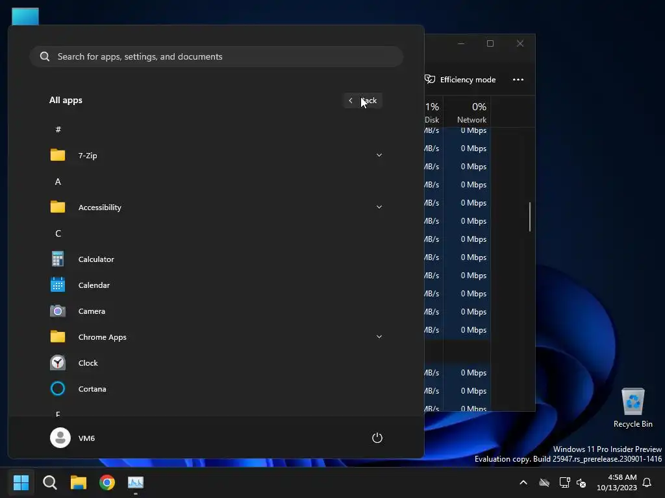Click the A letter section header
The image size is (665, 498).
coord(58,182)
